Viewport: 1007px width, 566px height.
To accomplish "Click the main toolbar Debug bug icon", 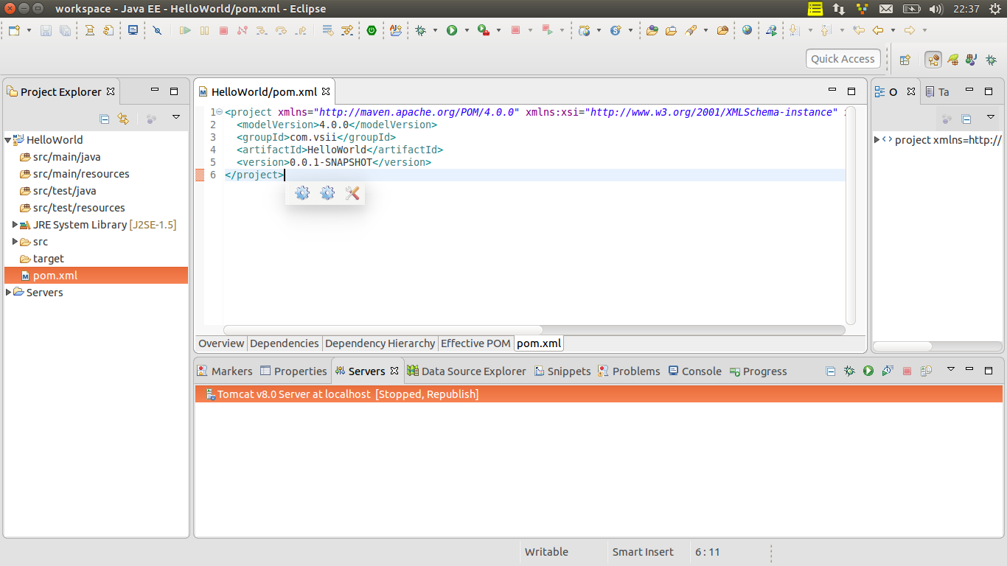I will click(420, 30).
